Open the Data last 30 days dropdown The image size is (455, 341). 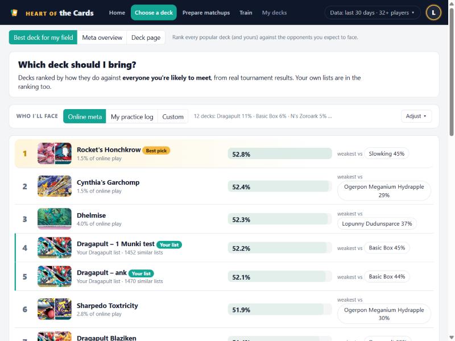[372, 13]
